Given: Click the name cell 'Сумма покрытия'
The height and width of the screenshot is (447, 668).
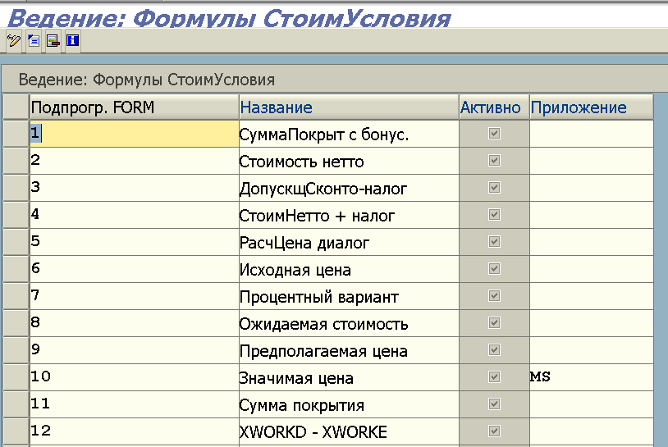Looking at the screenshot, I should click(x=349, y=404).
